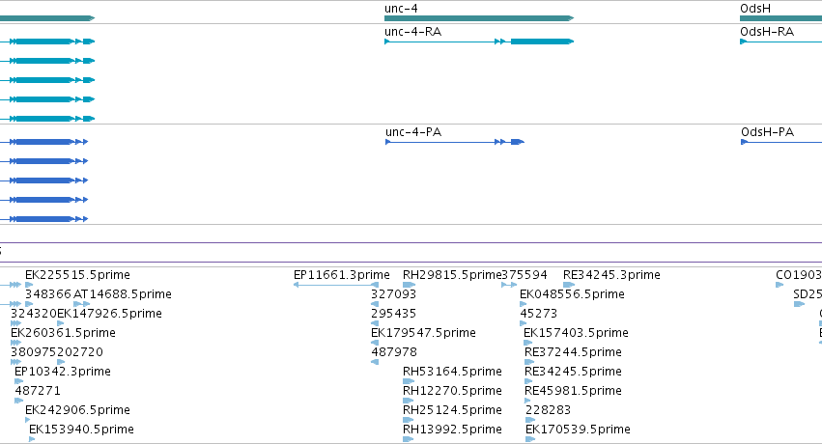This screenshot has height=444, width=822.
Task: Select EST RE34245.3prime
Action: 611,275
